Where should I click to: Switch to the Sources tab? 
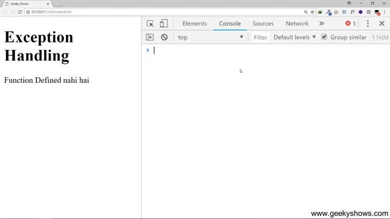pyautogui.click(x=263, y=24)
